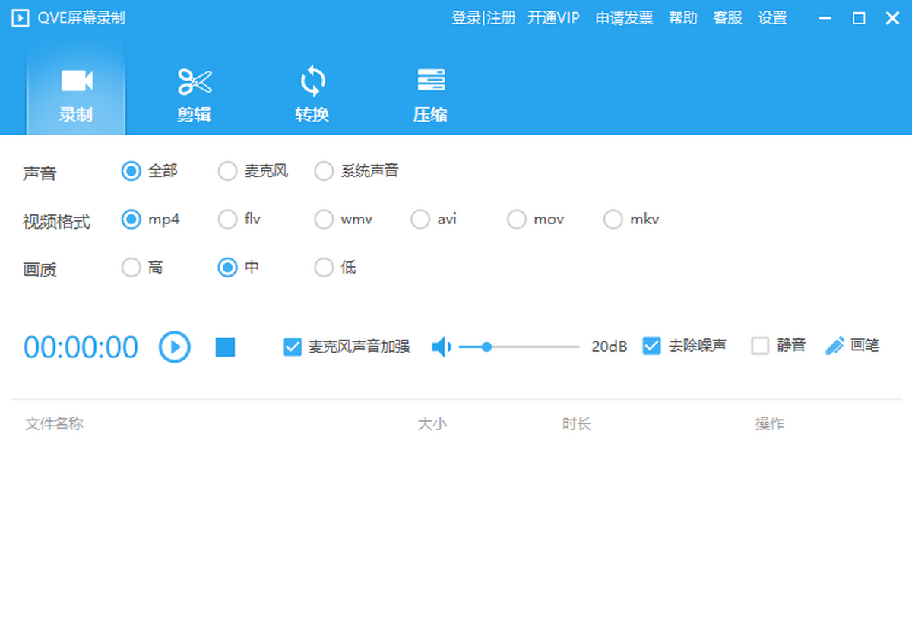Select 麦克风 as the sound source
Viewport: 912px width, 618px height.
[227, 171]
